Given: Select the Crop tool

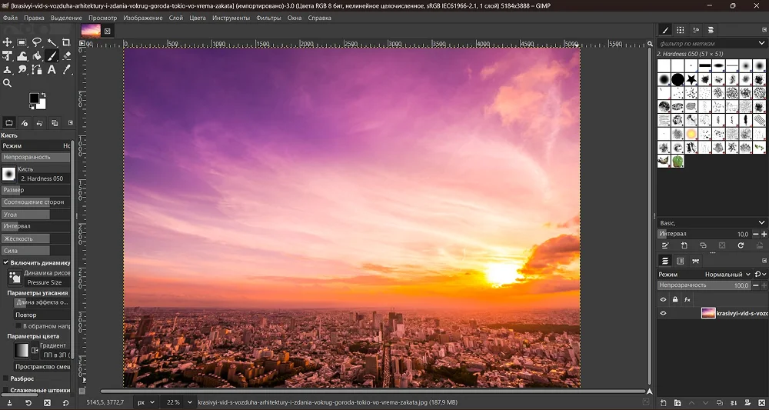Looking at the screenshot, I should [66, 43].
